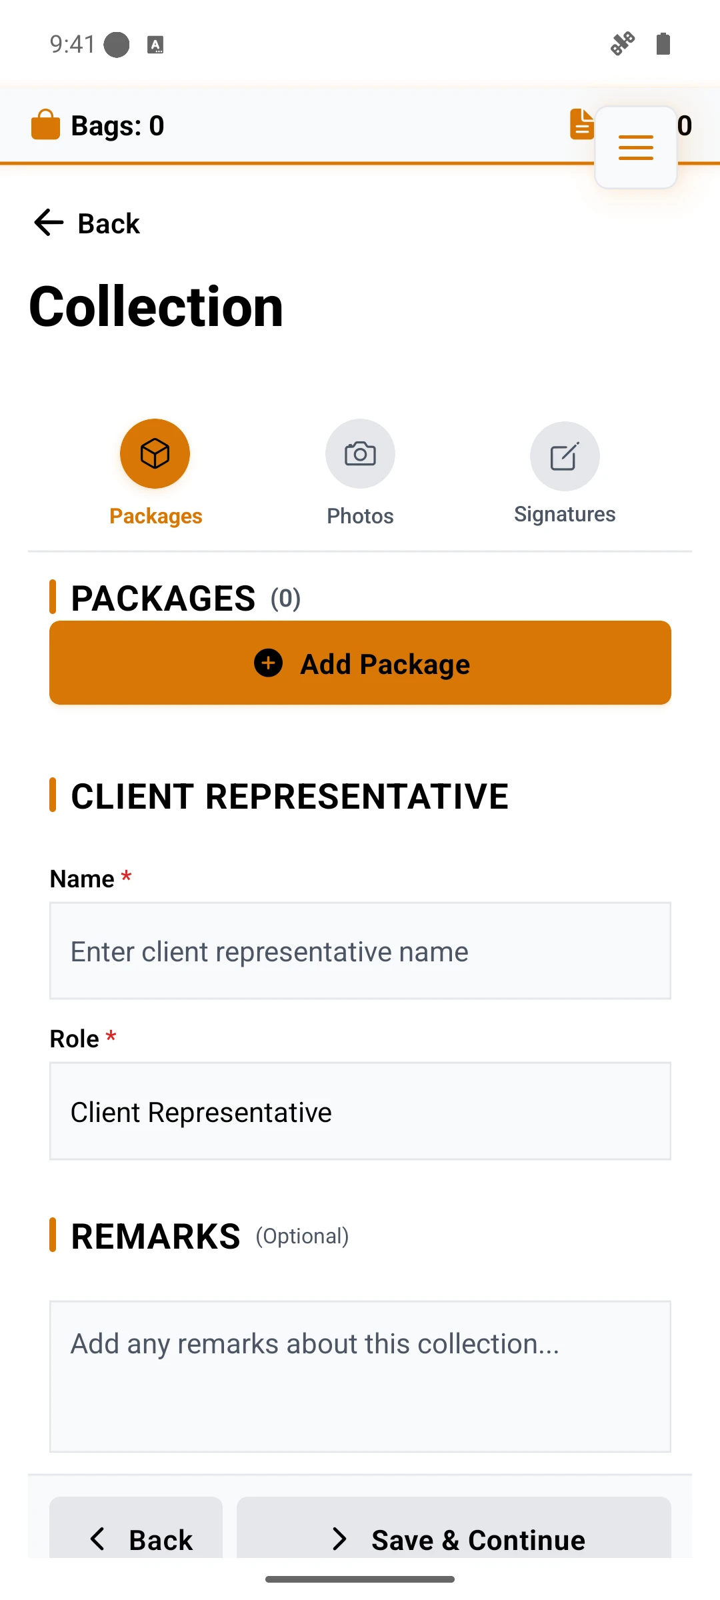This screenshot has height=1600, width=720.
Task: Tap the orange document icon in header
Action: tap(581, 124)
